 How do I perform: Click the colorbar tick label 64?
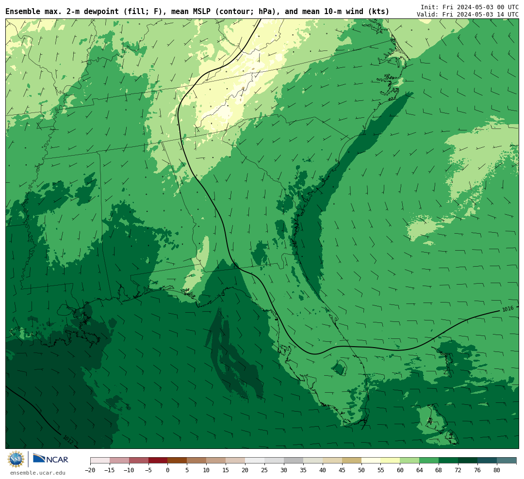(419, 470)
